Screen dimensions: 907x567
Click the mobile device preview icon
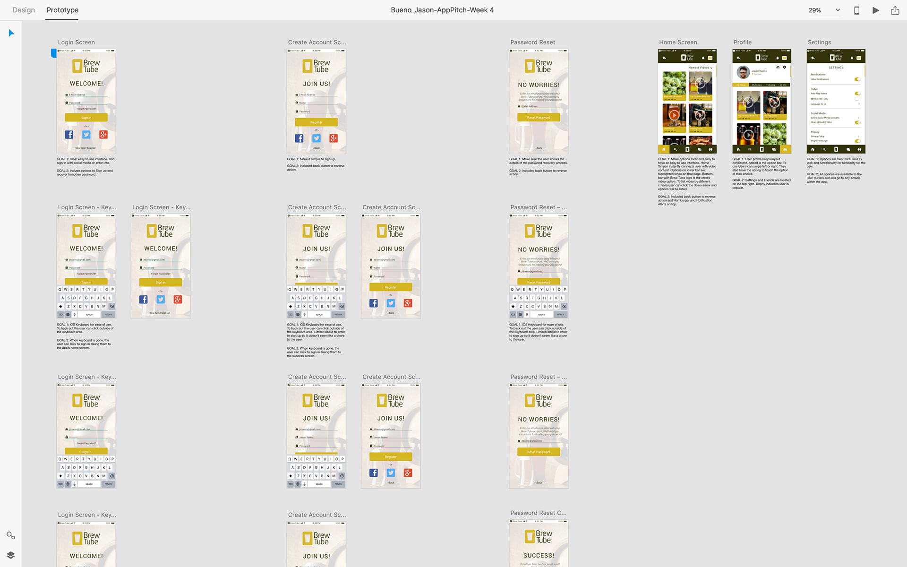[856, 10]
